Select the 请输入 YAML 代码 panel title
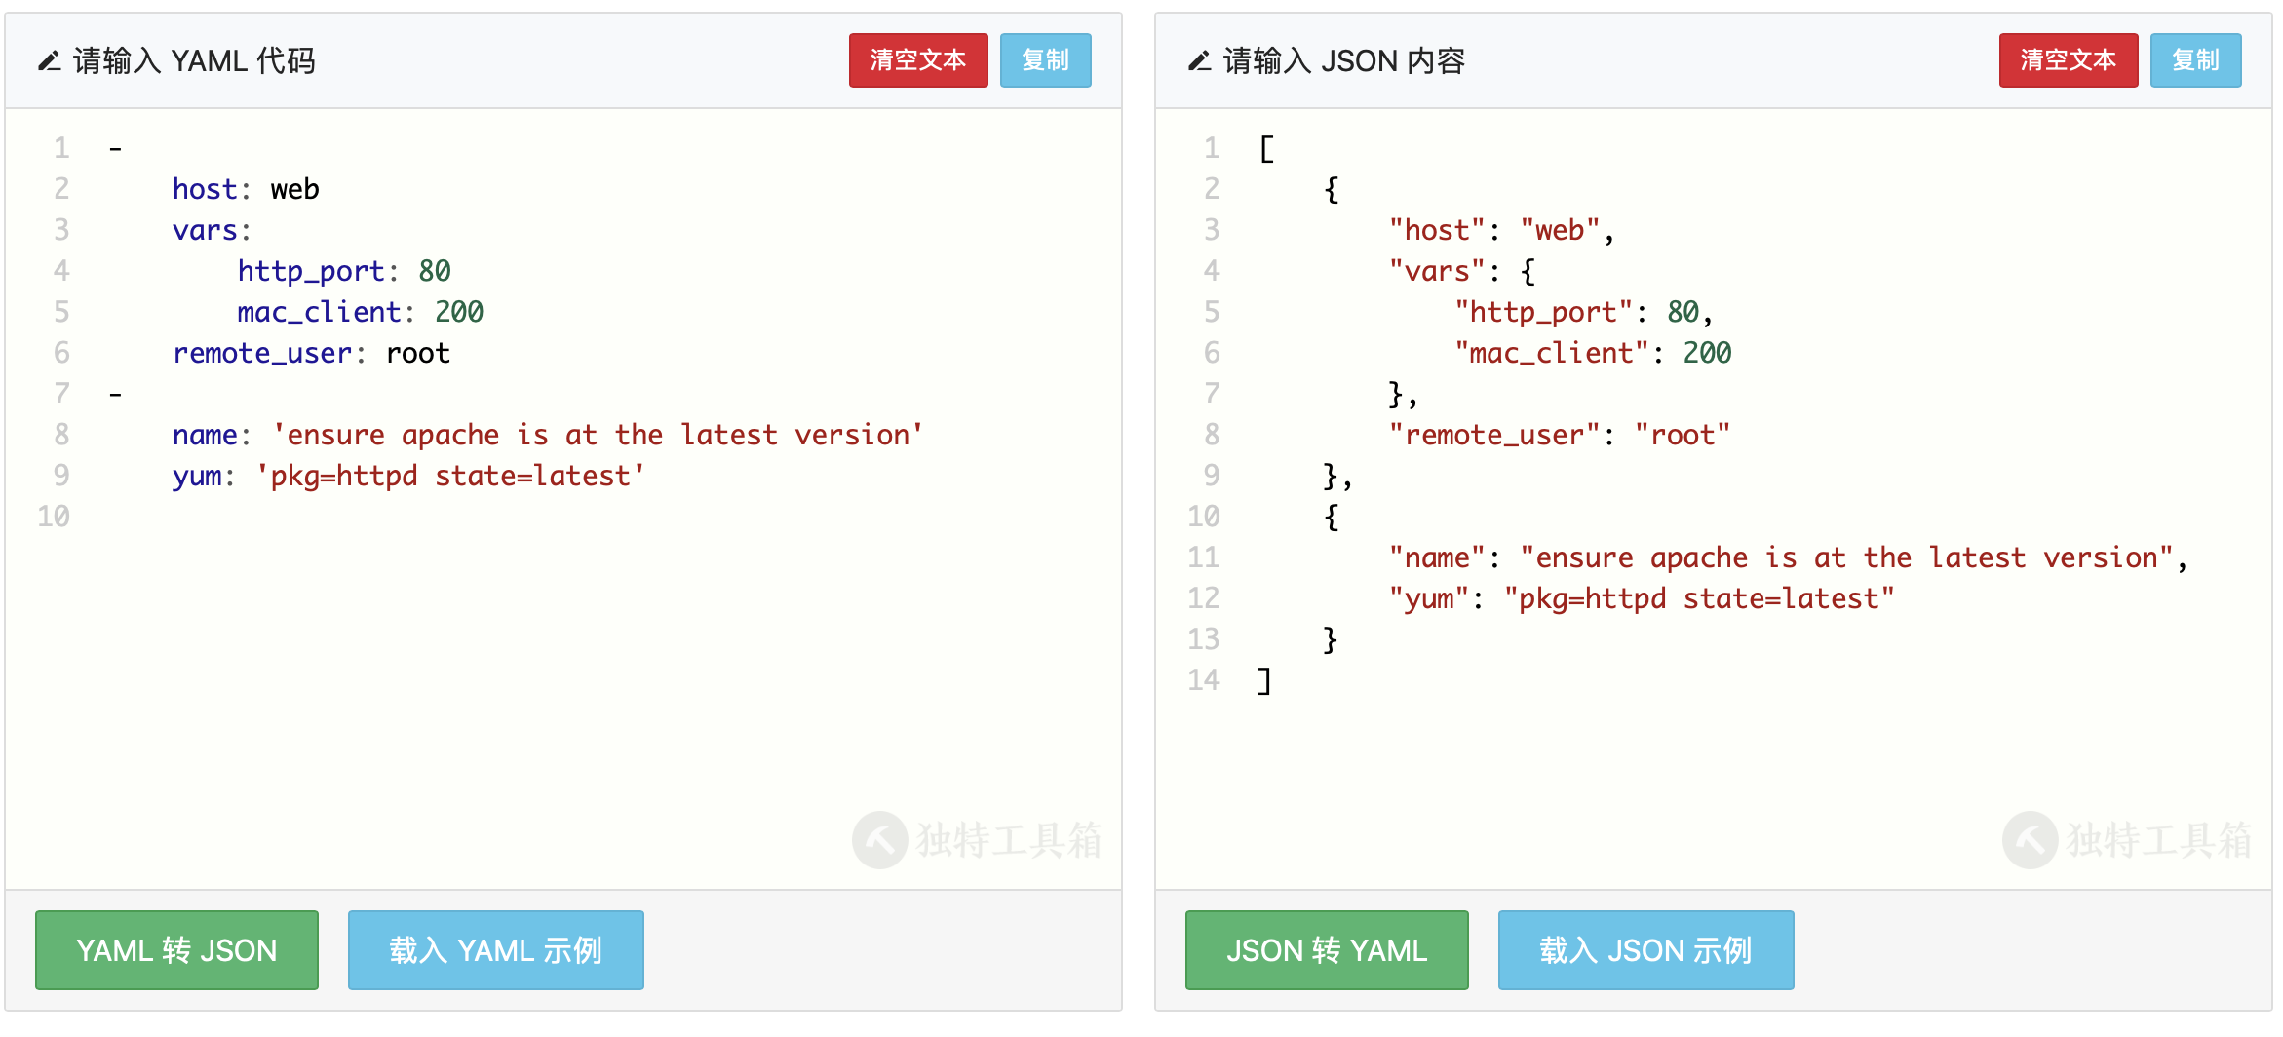 194,61
